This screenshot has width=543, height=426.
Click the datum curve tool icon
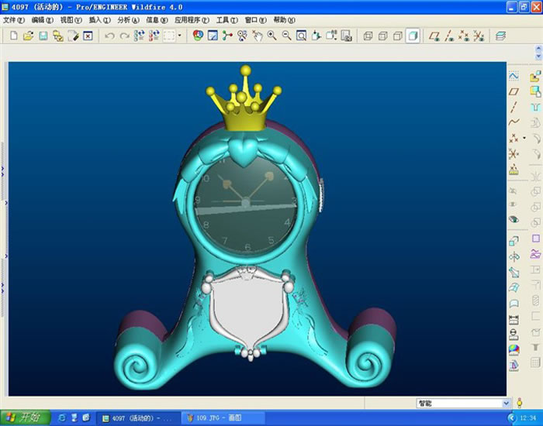point(514,122)
